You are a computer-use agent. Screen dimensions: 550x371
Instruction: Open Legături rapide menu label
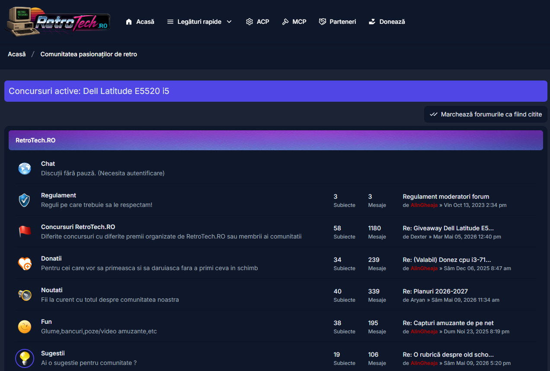click(x=199, y=22)
